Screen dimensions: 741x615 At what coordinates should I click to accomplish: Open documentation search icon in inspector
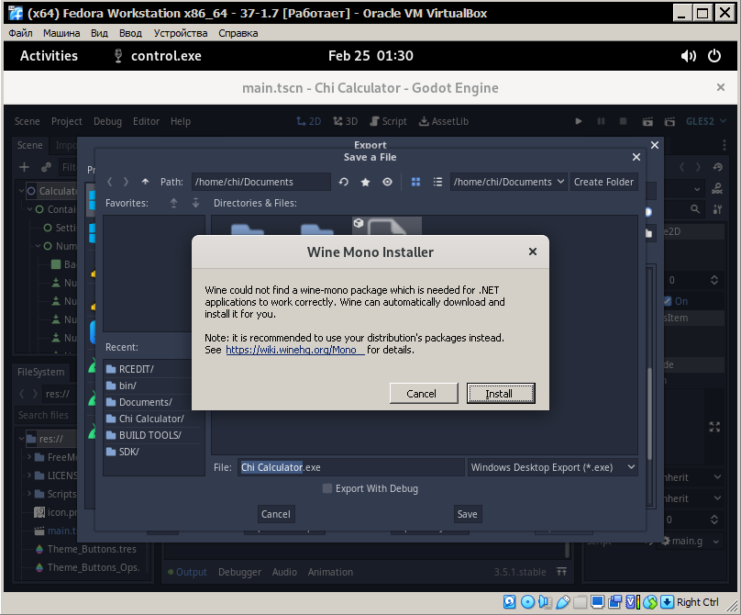[x=717, y=189]
